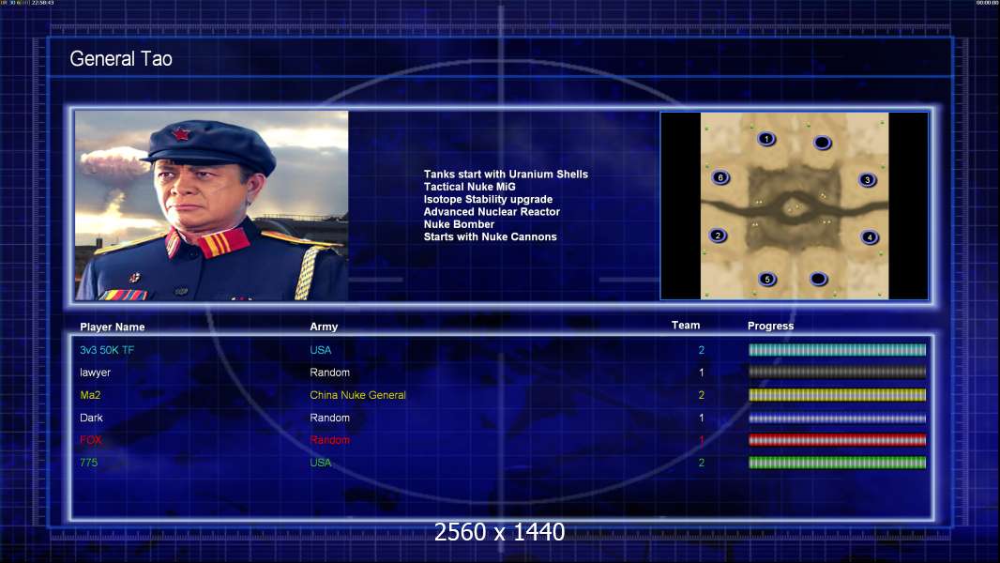
Task: Click team number for 775
Action: pyautogui.click(x=702, y=463)
